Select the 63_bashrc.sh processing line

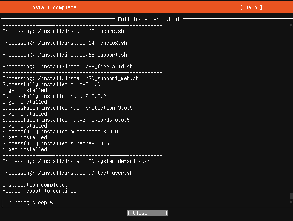[x=63, y=31]
